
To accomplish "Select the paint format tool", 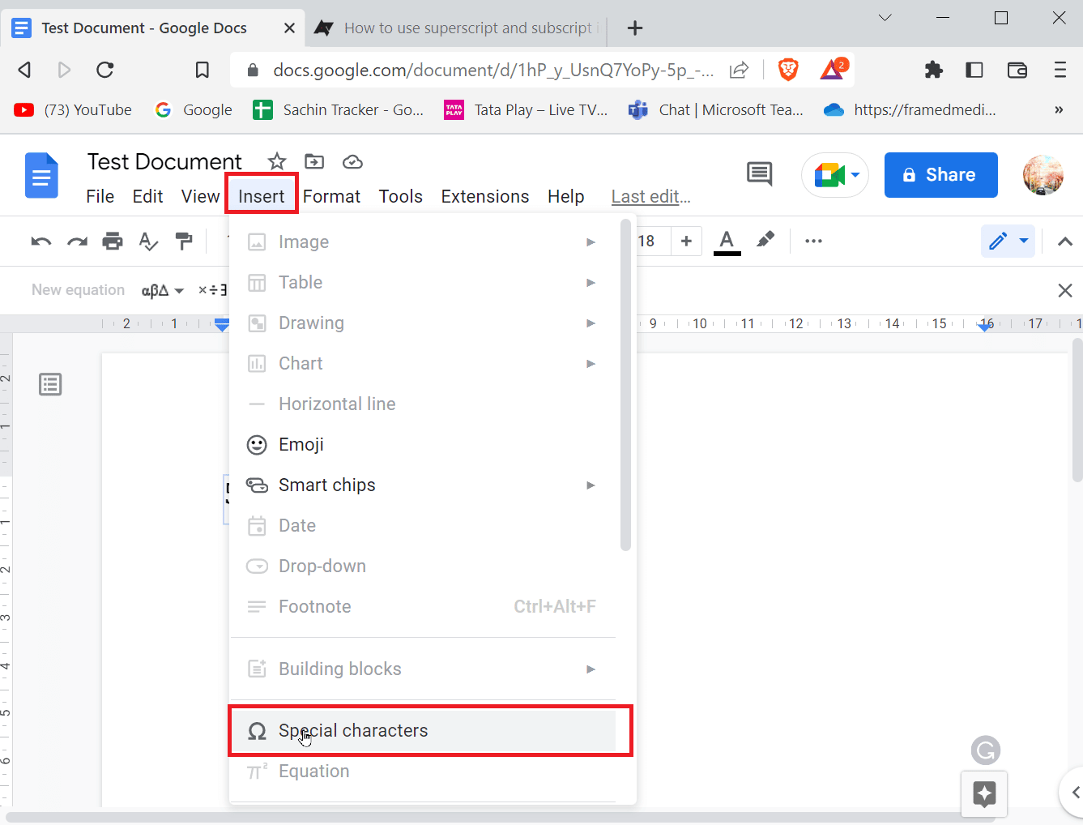I will point(184,241).
